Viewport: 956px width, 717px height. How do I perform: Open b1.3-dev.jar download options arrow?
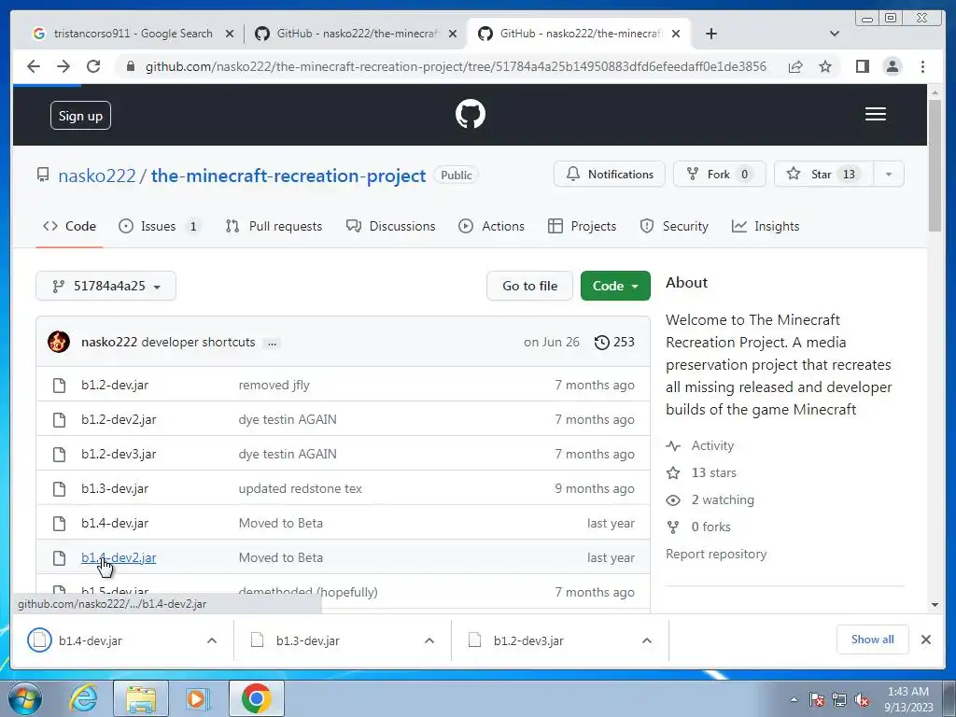tap(429, 640)
